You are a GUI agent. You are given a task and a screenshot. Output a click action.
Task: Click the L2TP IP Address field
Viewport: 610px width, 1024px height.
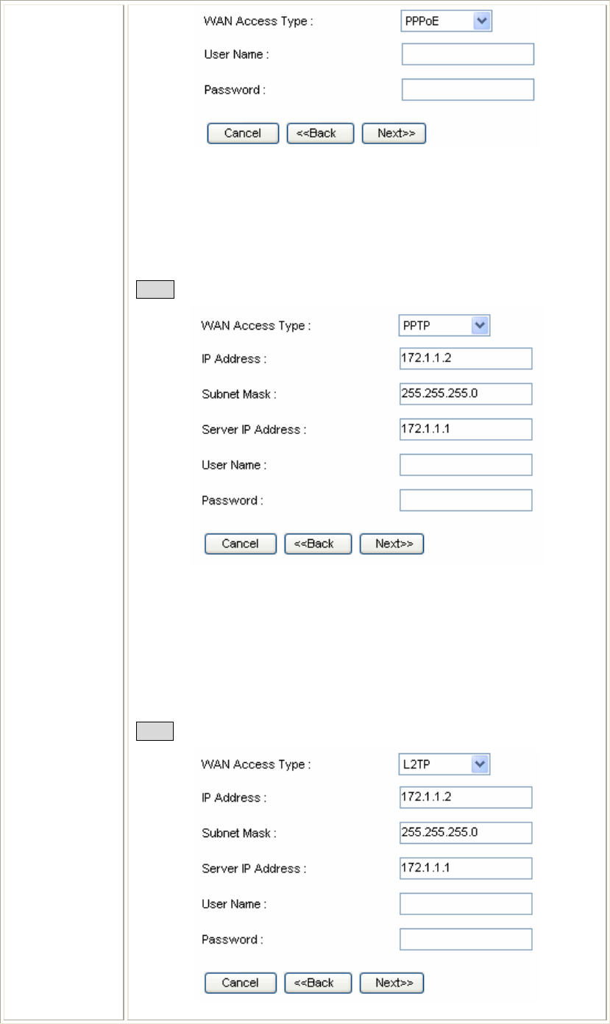[466, 797]
